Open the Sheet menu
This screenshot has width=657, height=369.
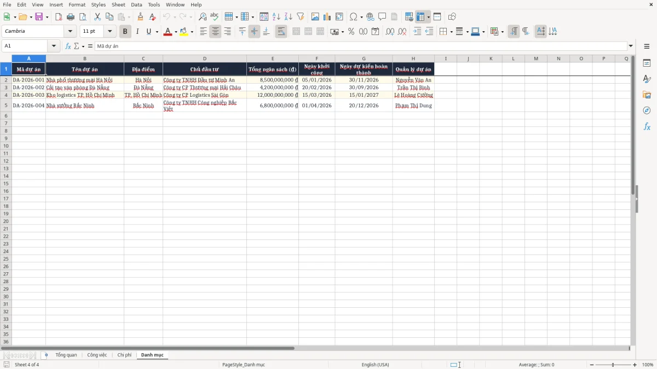(x=118, y=4)
